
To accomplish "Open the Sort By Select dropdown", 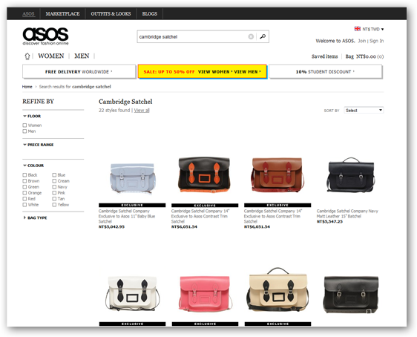I will (x=364, y=110).
